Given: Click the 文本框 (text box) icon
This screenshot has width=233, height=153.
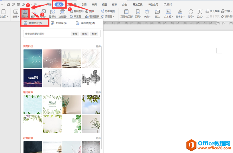Looking at the screenshot, I should pyautogui.click(x=168, y=13).
